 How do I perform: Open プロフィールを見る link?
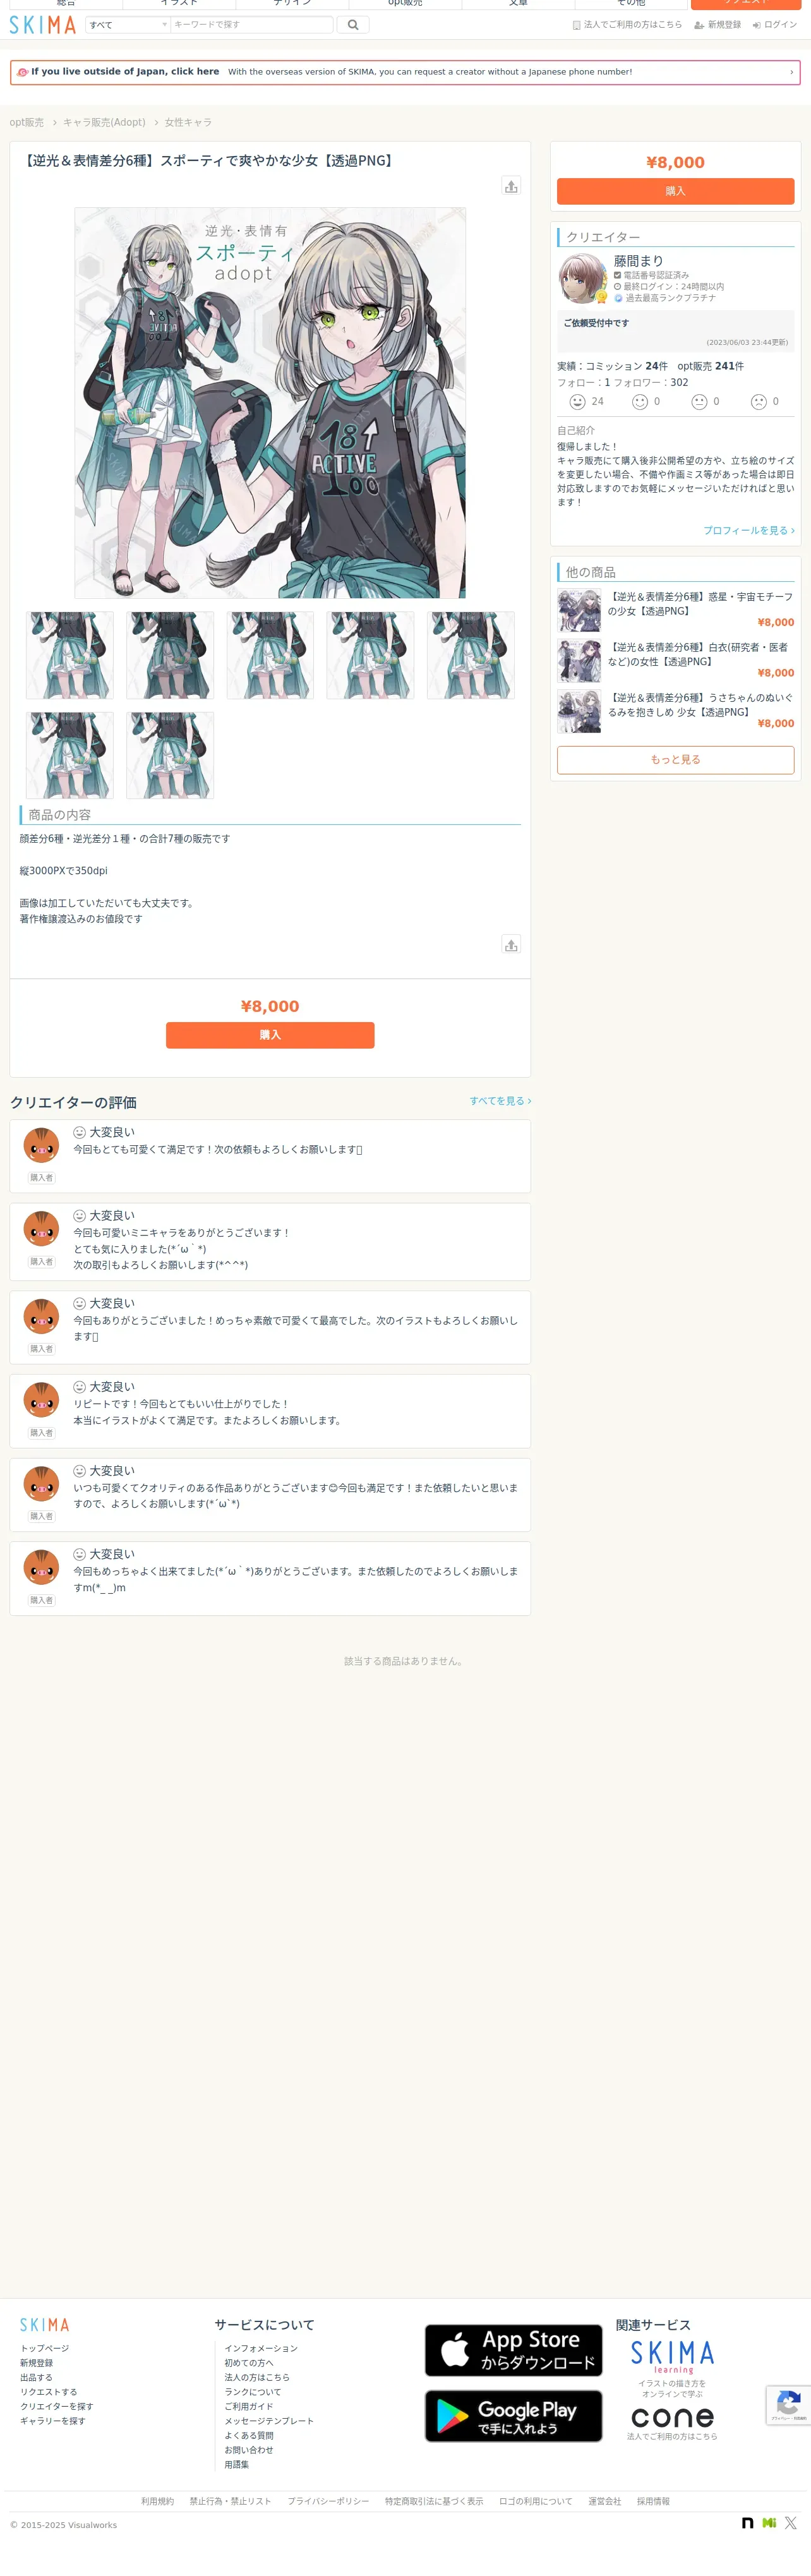click(748, 530)
